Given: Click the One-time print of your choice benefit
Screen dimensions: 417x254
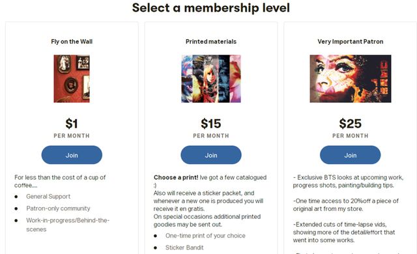Looking at the screenshot, I should point(205,236).
